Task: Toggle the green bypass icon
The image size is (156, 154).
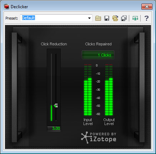Action: point(135,18)
